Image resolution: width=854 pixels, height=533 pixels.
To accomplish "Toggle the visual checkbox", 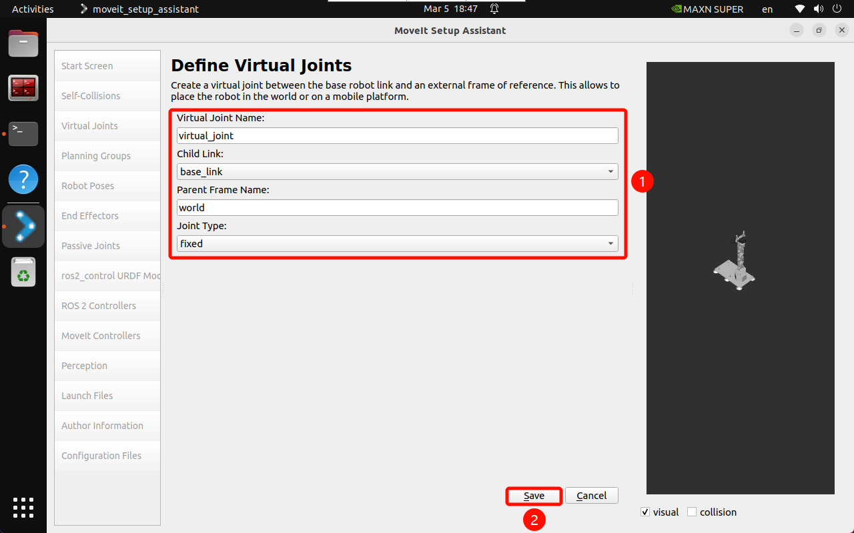I will coord(645,512).
